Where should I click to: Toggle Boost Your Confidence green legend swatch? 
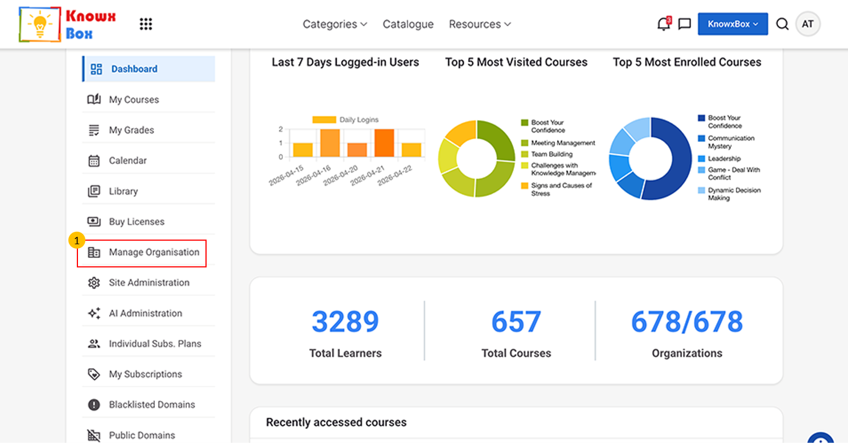click(x=525, y=123)
